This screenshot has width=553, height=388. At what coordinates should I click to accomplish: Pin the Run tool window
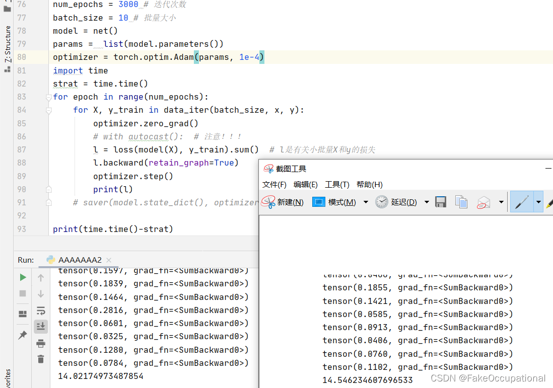[23, 334]
